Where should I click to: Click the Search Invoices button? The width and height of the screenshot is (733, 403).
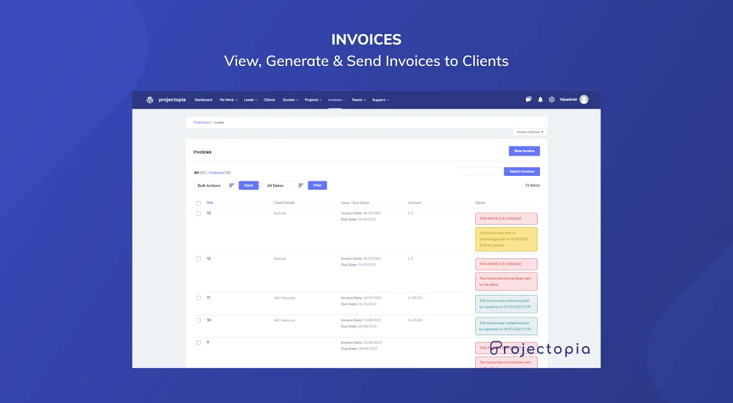pos(522,172)
